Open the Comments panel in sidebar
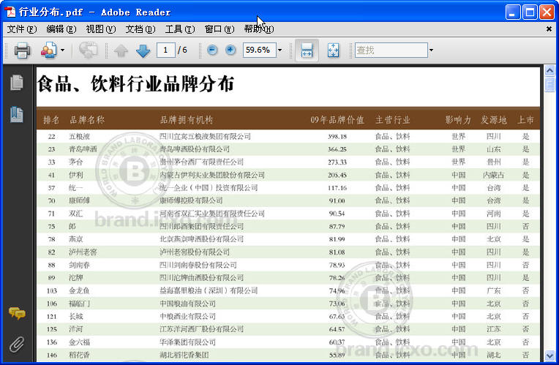The image size is (559, 365). click(x=17, y=313)
